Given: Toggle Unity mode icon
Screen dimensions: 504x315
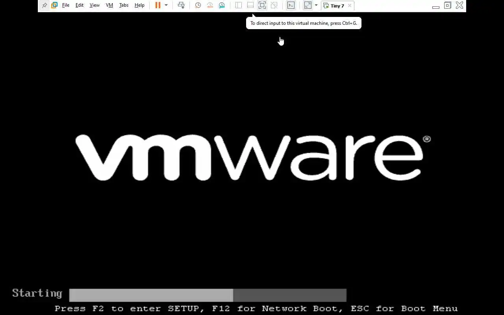Looking at the screenshot, I should tap(274, 6).
